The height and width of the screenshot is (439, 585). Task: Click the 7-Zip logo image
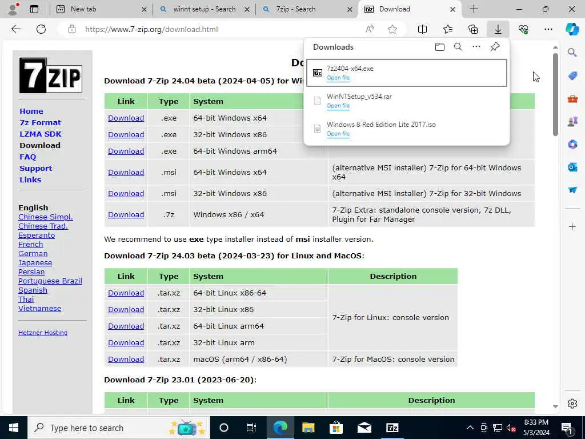51,75
